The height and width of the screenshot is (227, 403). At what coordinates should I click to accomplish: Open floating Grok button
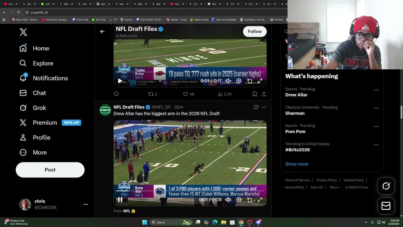click(386, 186)
